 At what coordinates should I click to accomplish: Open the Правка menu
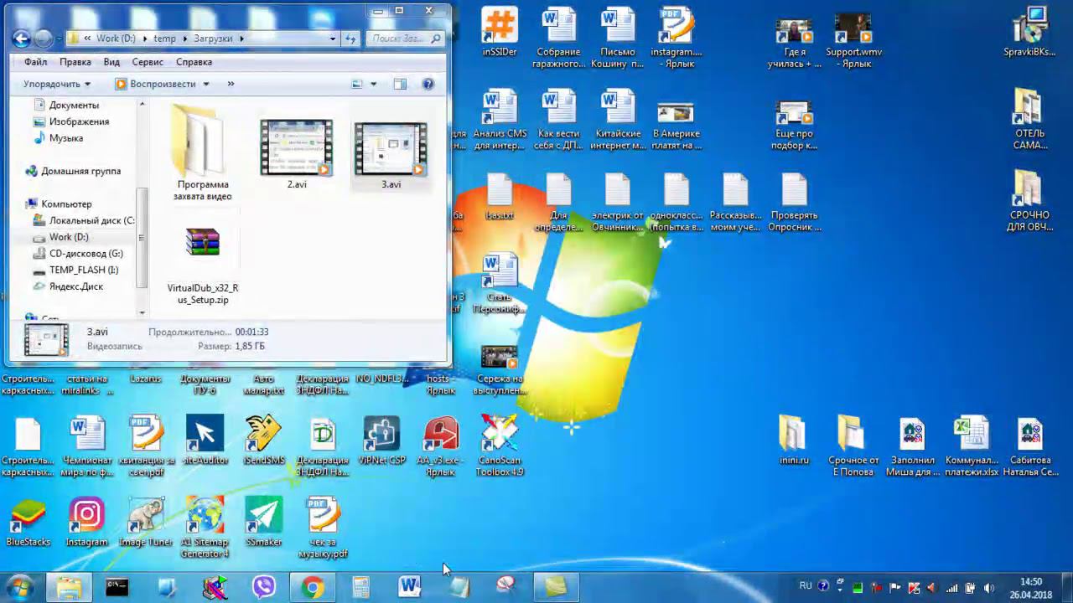pyautogui.click(x=75, y=62)
